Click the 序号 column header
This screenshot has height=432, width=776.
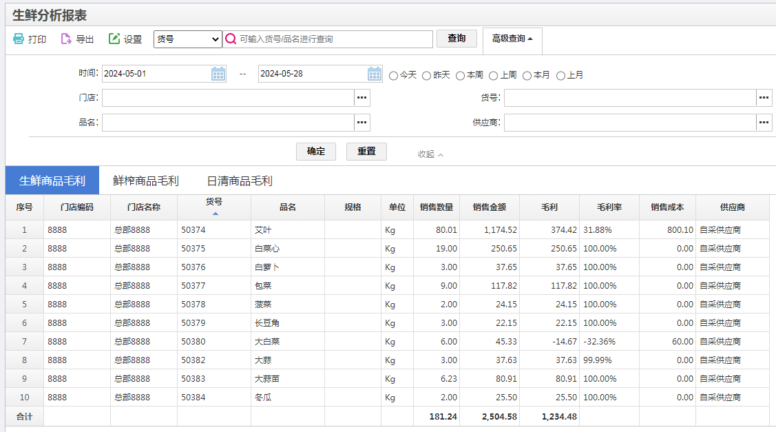point(24,207)
